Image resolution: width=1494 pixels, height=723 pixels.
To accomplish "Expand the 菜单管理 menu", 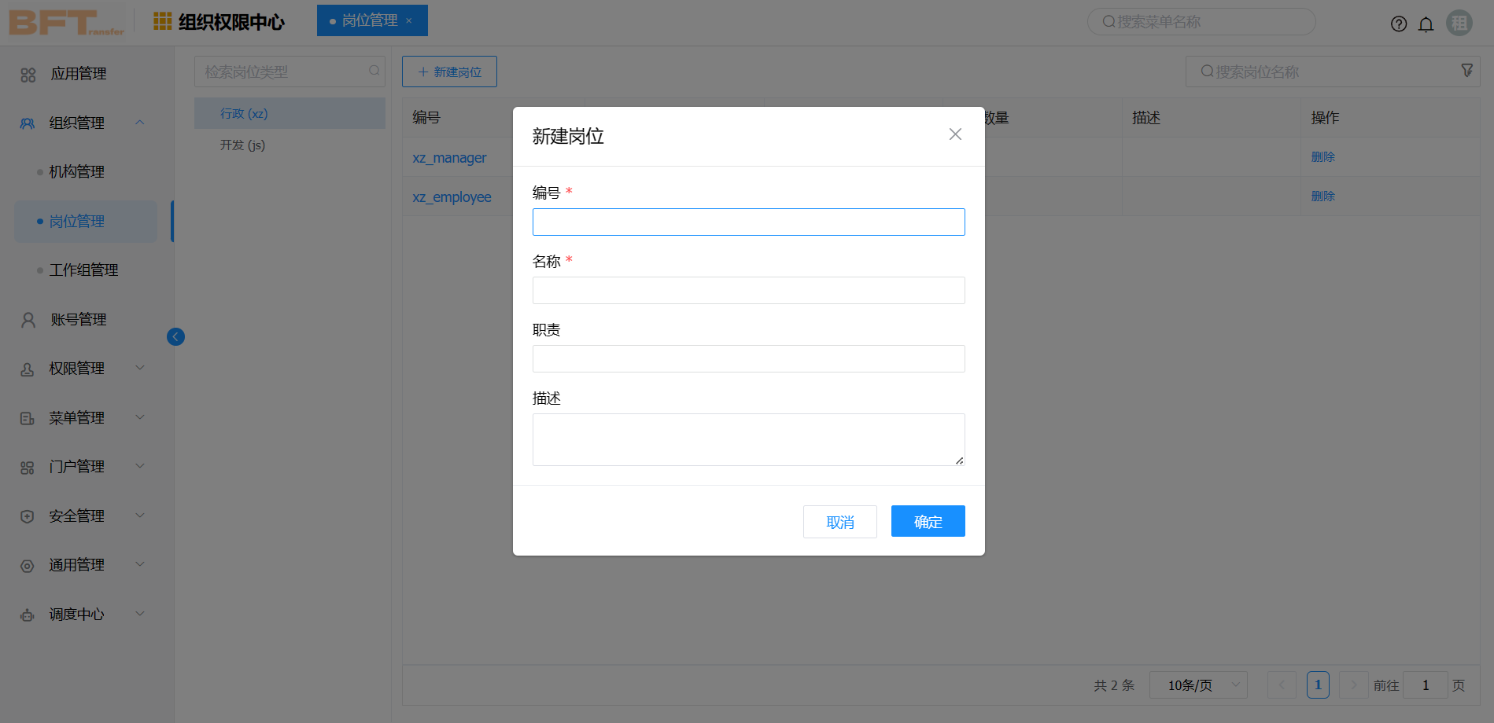I will [77, 418].
